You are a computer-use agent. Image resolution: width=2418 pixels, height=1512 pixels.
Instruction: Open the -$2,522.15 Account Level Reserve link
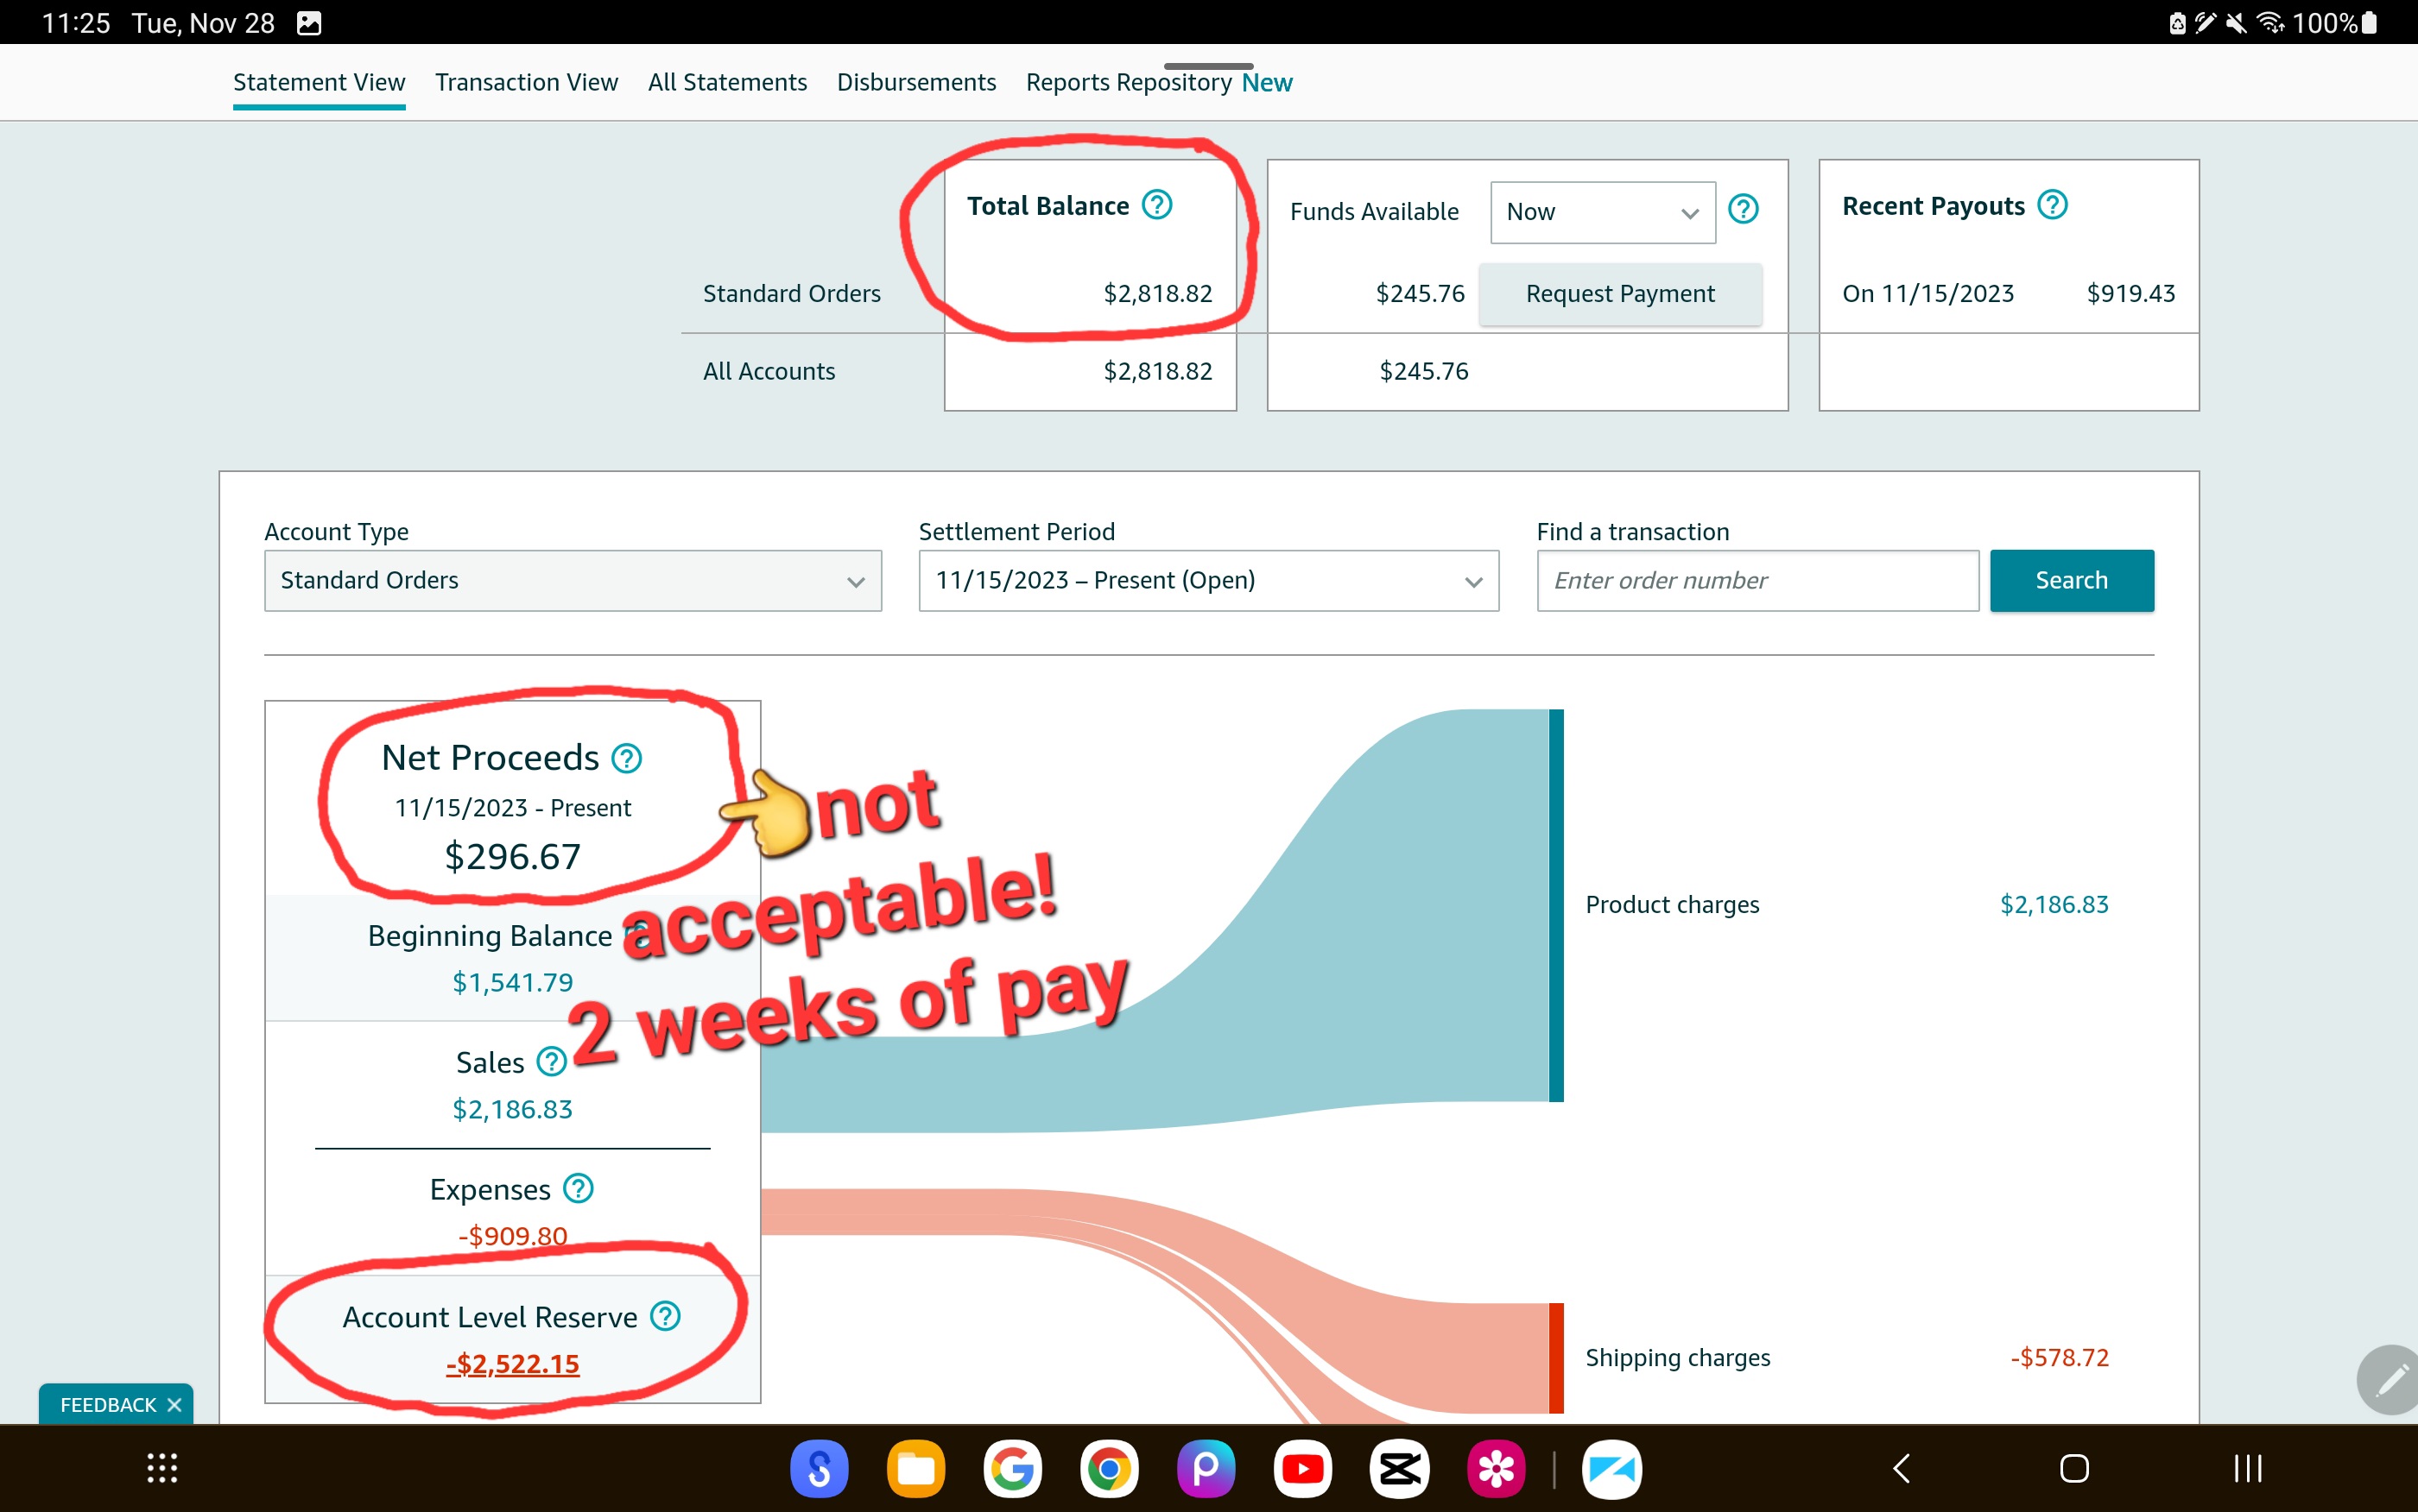[x=512, y=1364]
